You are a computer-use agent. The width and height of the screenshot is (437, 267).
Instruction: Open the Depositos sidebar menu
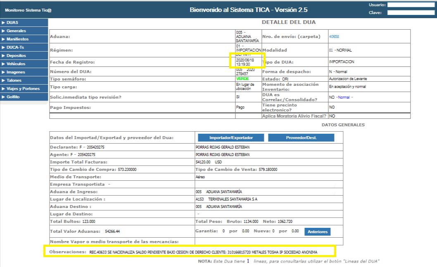(x=16, y=56)
